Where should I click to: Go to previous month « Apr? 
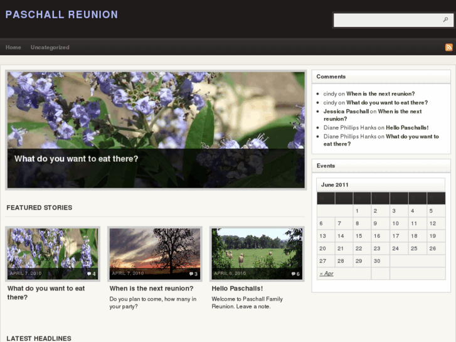[x=326, y=274]
